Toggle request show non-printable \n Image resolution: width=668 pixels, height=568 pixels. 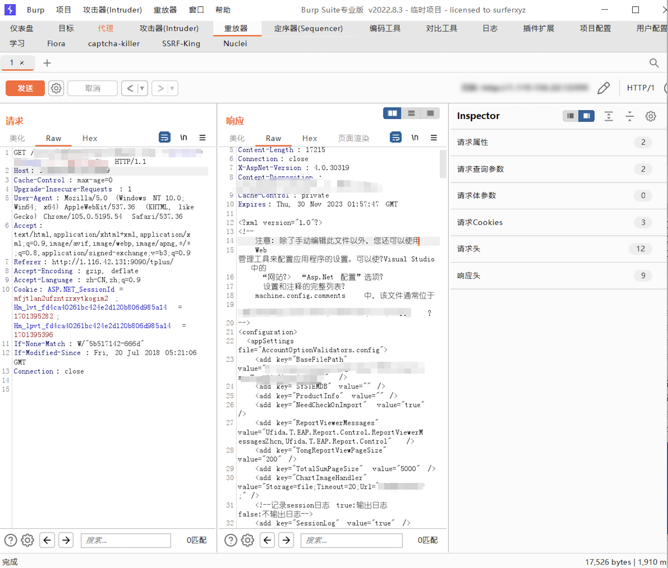pos(183,137)
